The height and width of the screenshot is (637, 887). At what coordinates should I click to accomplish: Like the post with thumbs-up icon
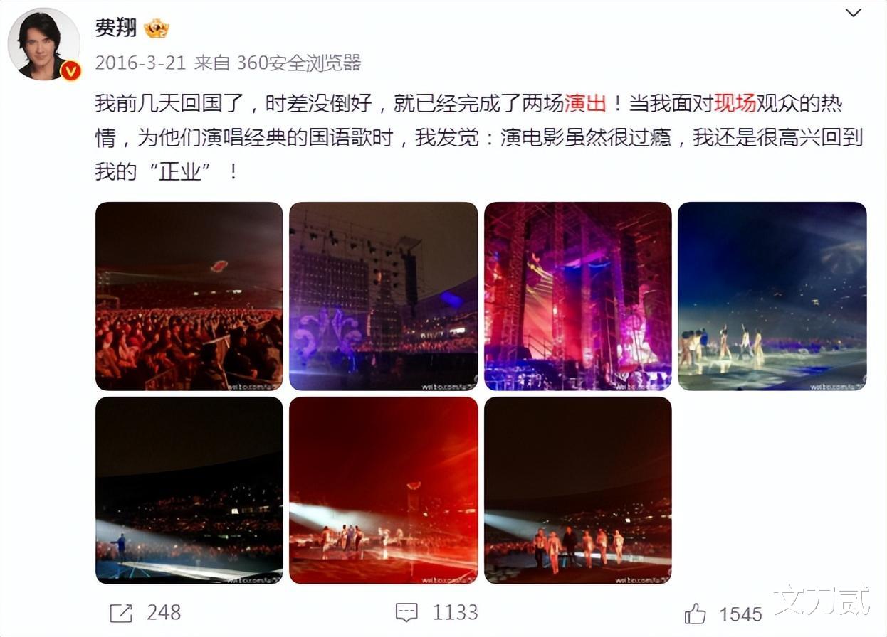point(696,614)
